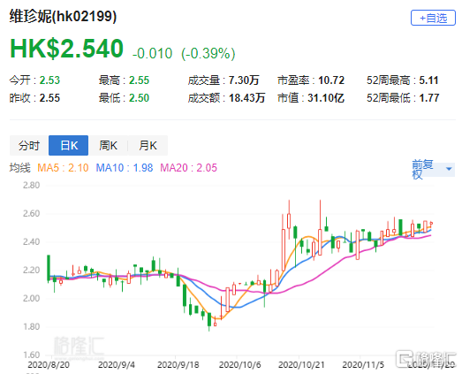
Task: Click the current price HK$2.540
Action: click(66, 48)
